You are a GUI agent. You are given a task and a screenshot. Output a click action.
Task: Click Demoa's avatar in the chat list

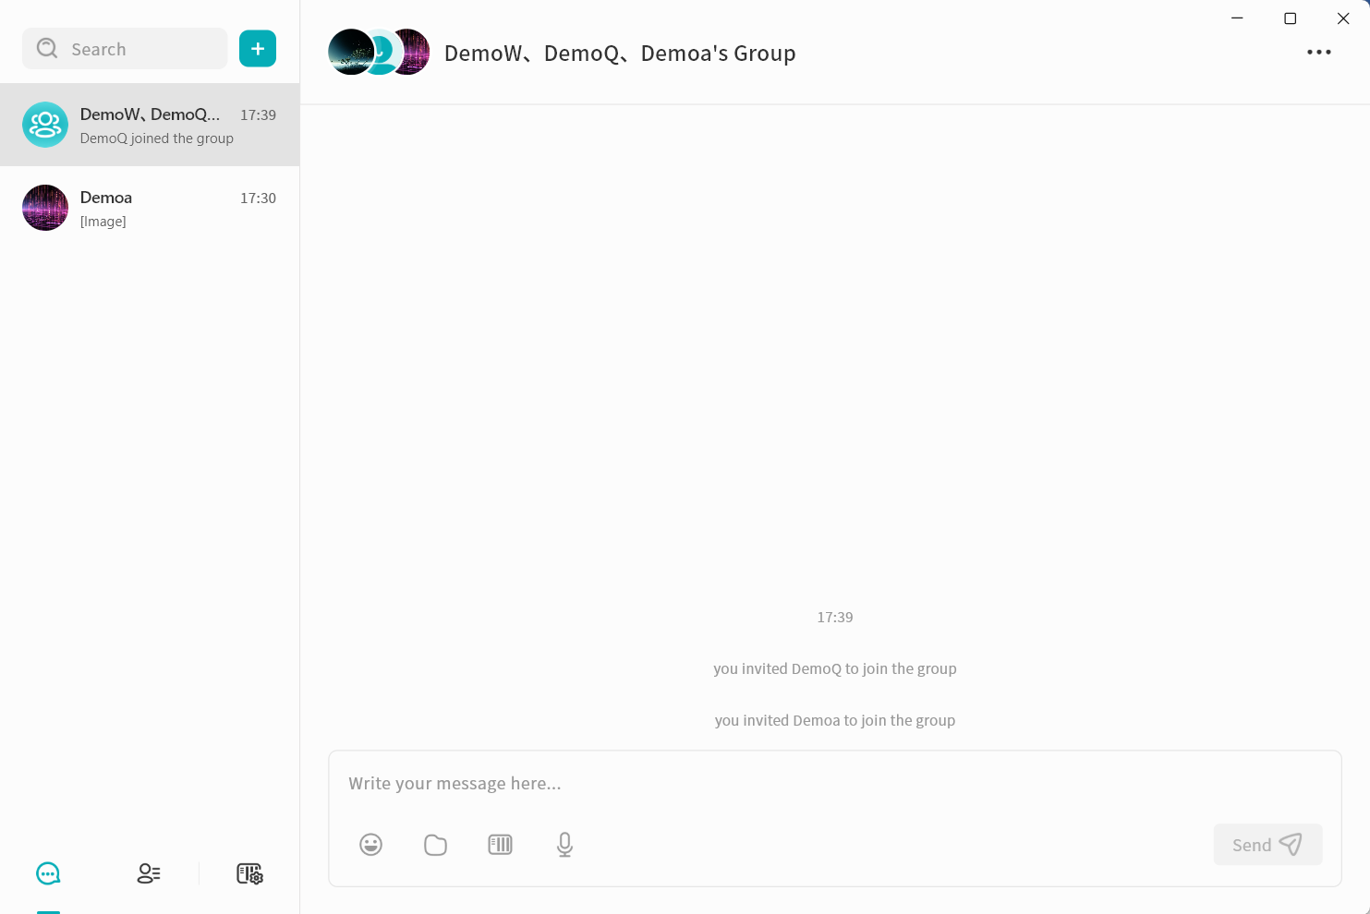click(45, 208)
